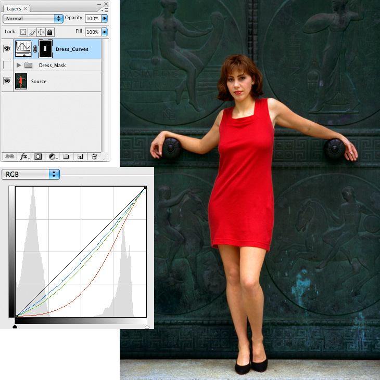Toggle the lock image pixels brush
The width and height of the screenshot is (380, 380).
click(x=32, y=32)
